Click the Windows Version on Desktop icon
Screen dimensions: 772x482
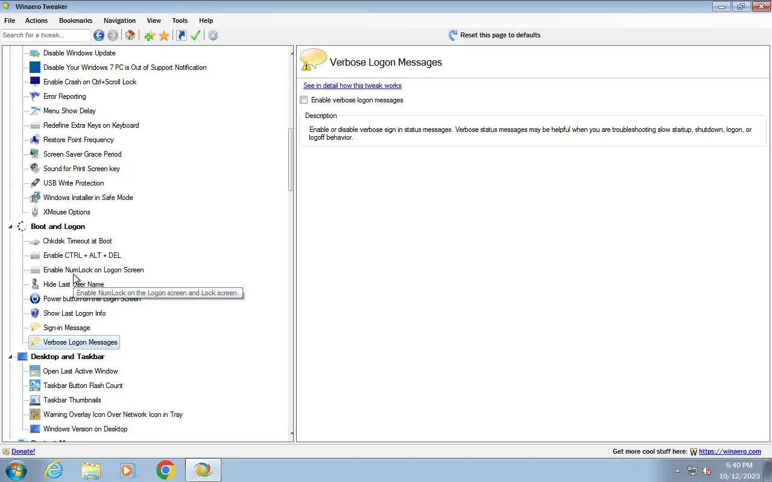(x=35, y=429)
